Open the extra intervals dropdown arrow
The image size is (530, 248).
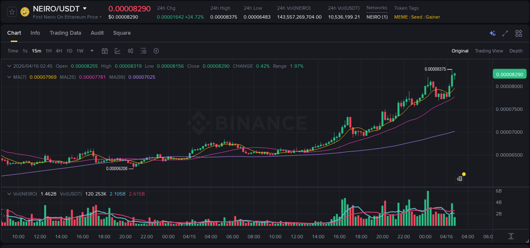coord(91,51)
